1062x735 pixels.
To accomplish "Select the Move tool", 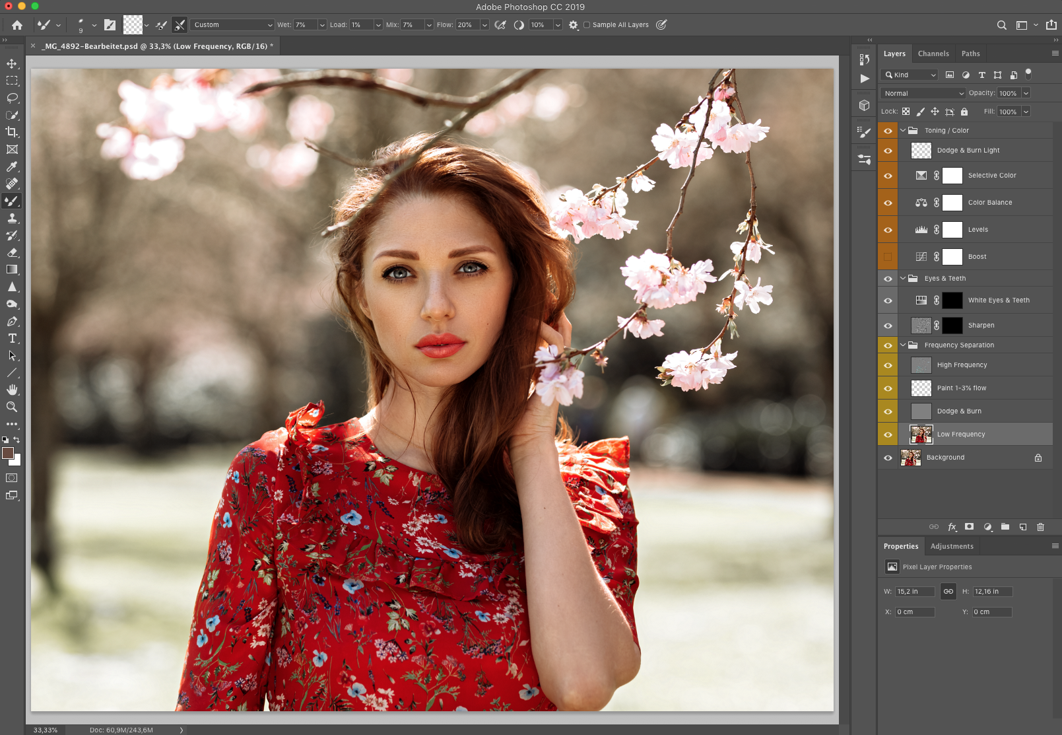I will [12, 64].
